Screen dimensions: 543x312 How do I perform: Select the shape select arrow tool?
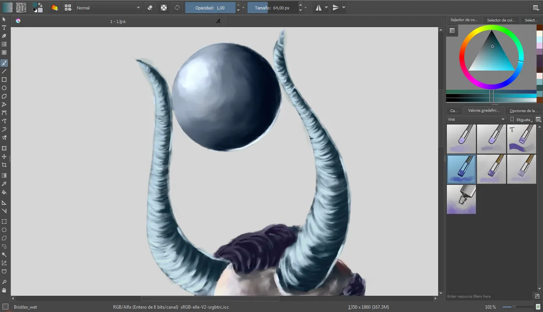pyautogui.click(x=4, y=19)
